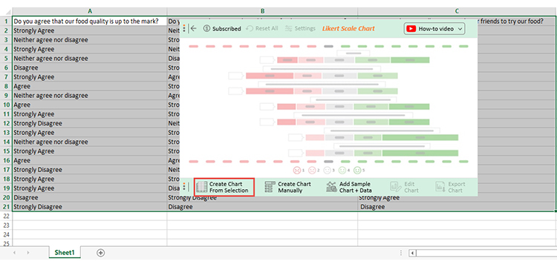This screenshot has width=557, height=267.
Task: Select cell B21 'Disagree'
Action: [x=262, y=207]
